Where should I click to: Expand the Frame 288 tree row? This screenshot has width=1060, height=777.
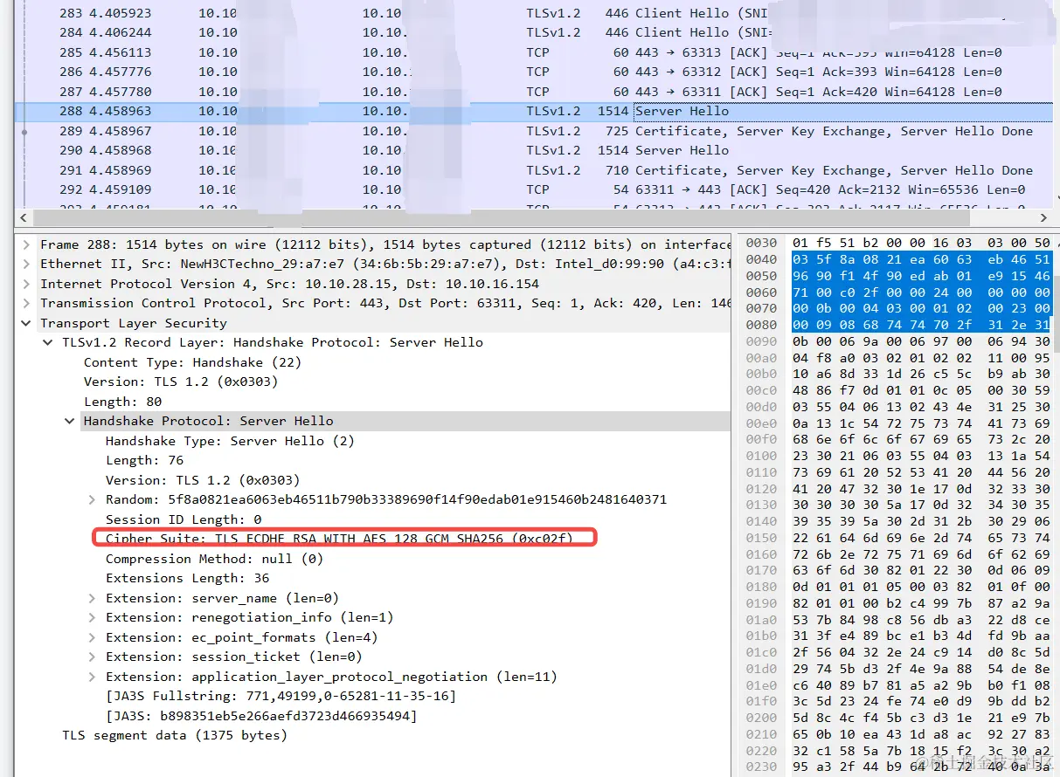(26, 244)
